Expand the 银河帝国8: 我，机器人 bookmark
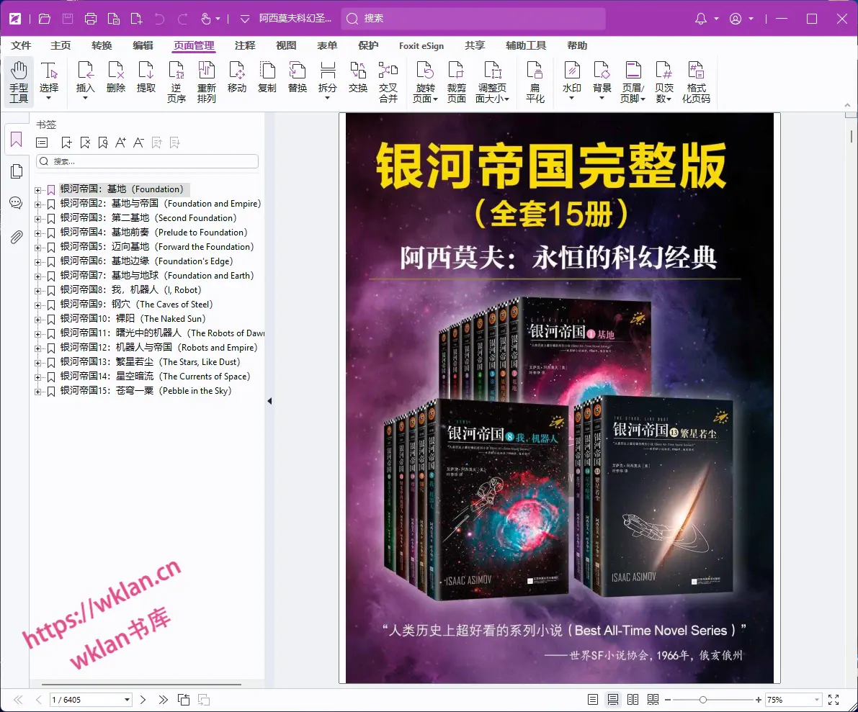The image size is (858, 712). point(37,289)
